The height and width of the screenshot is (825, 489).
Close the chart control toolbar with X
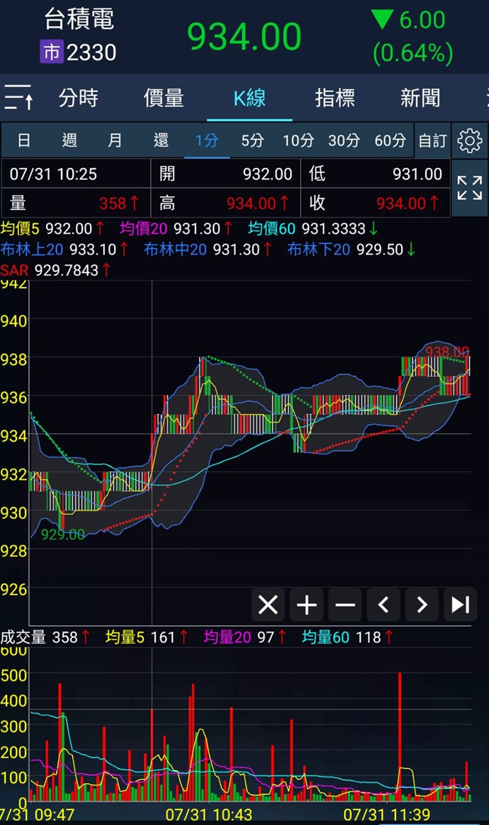click(268, 605)
